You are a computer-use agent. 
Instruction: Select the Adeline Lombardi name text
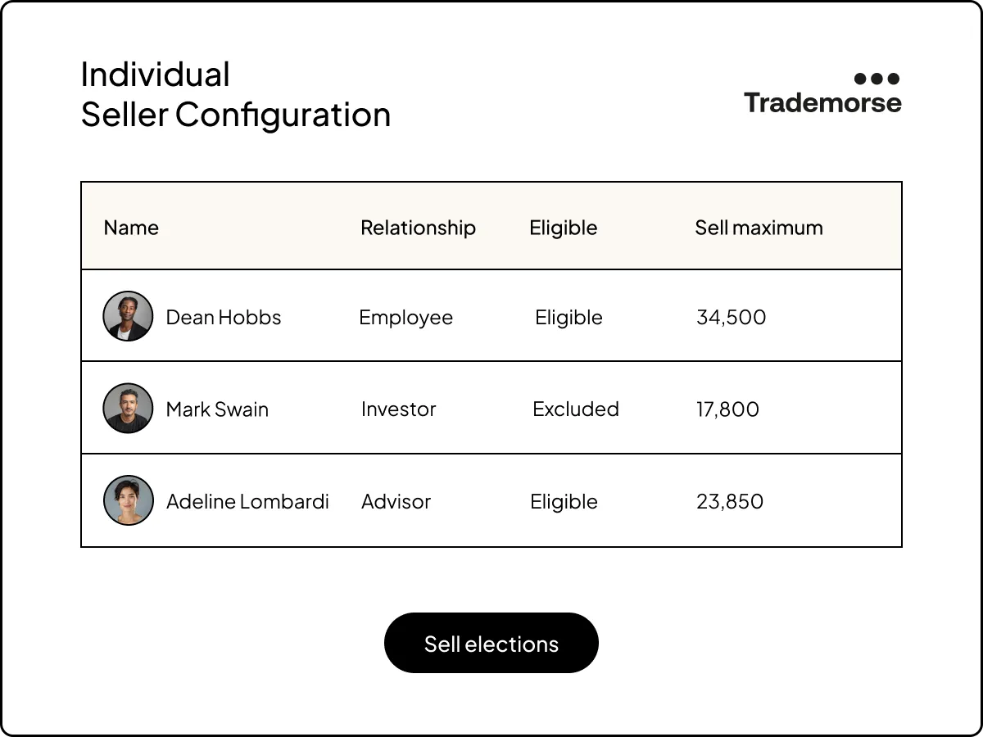(x=247, y=501)
